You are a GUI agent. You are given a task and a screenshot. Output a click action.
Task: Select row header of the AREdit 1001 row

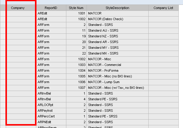[x=3, y=14]
